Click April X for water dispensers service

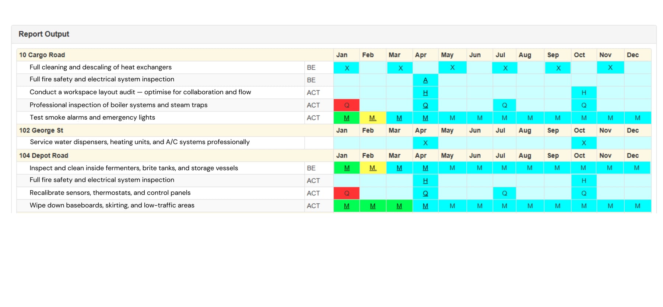coord(425,143)
